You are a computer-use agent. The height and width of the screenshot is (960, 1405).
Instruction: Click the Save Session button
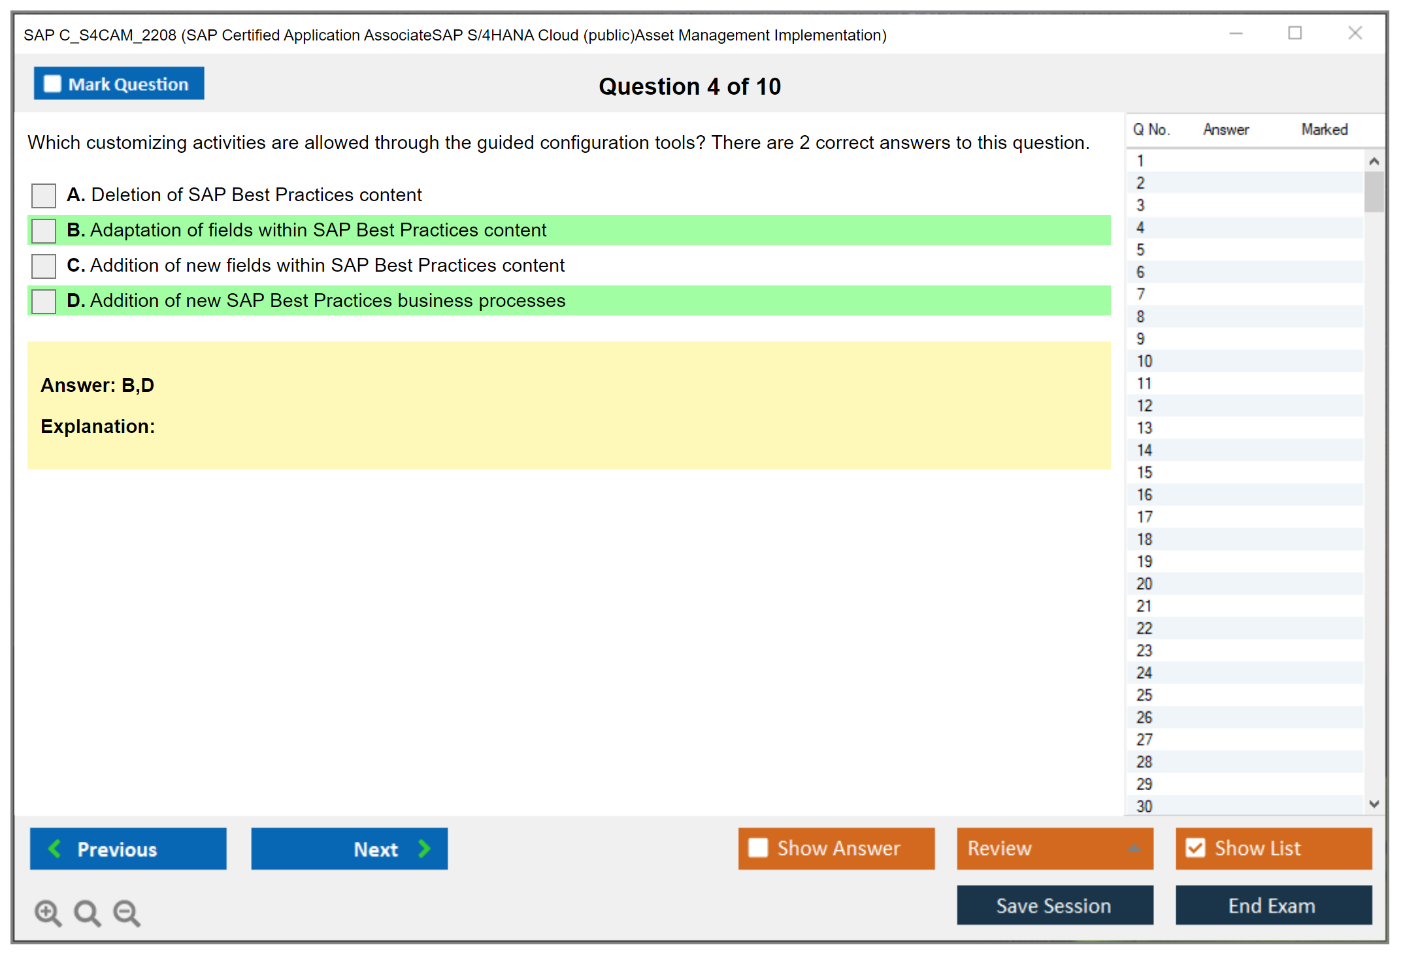click(1054, 905)
